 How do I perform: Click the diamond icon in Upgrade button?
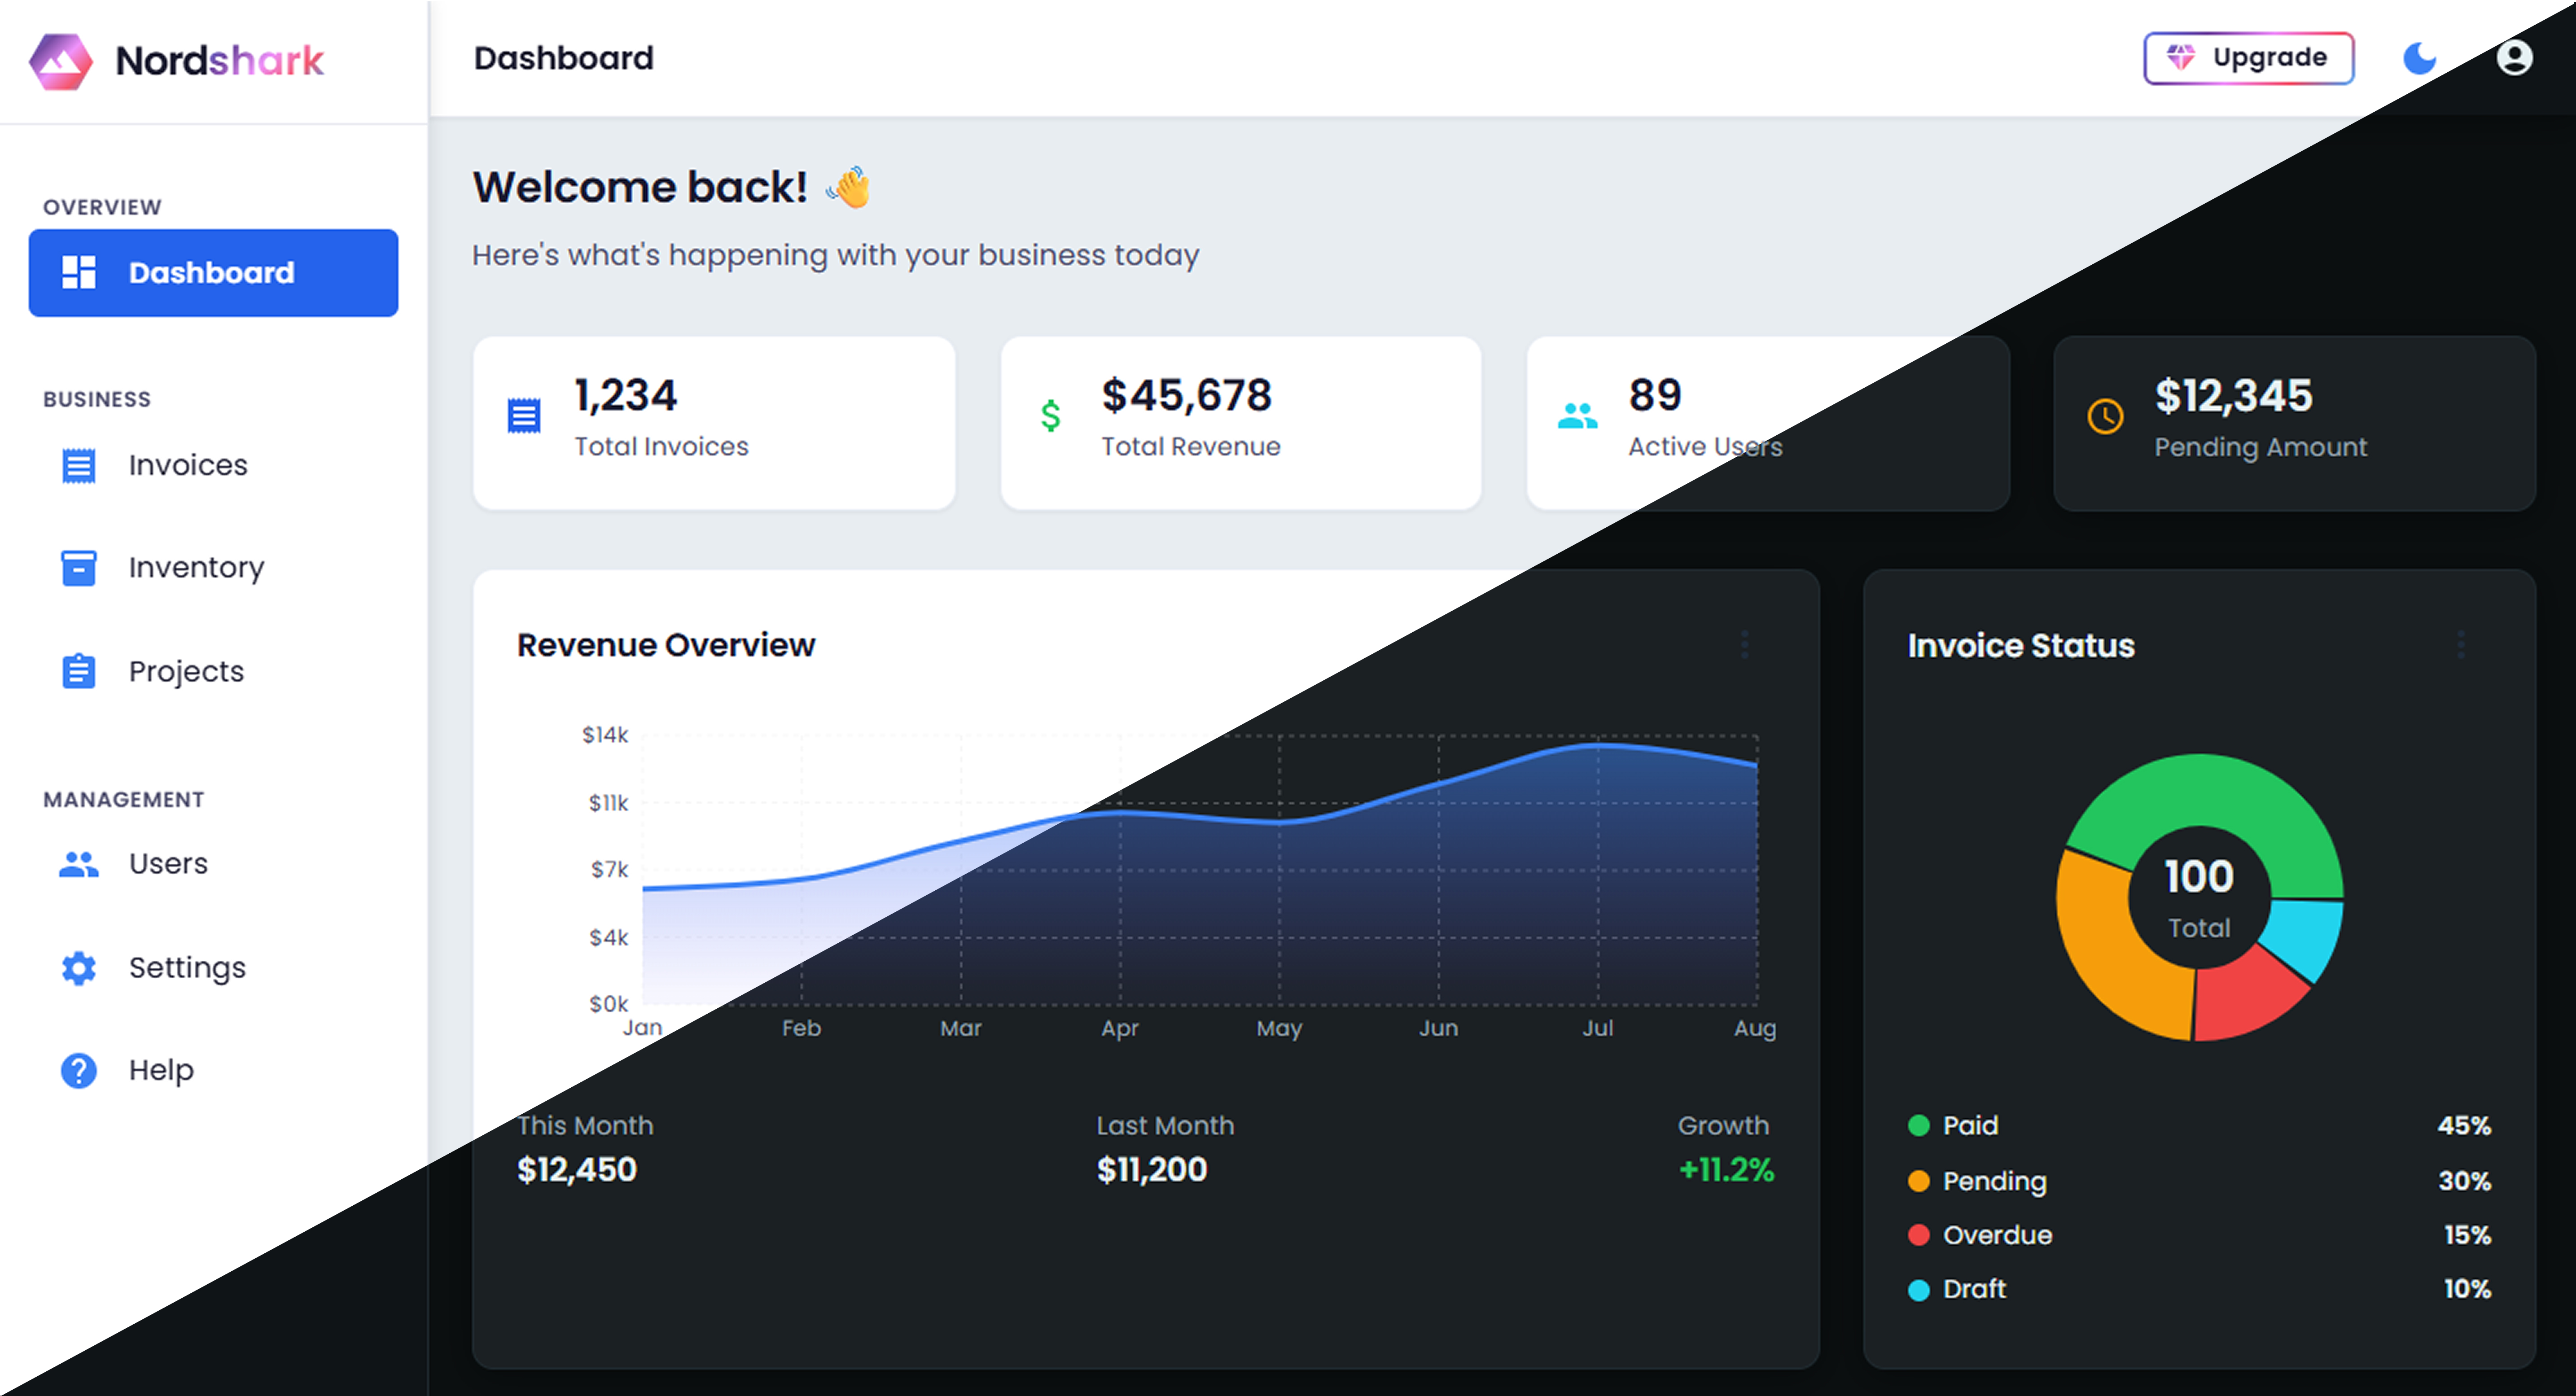2181,57
